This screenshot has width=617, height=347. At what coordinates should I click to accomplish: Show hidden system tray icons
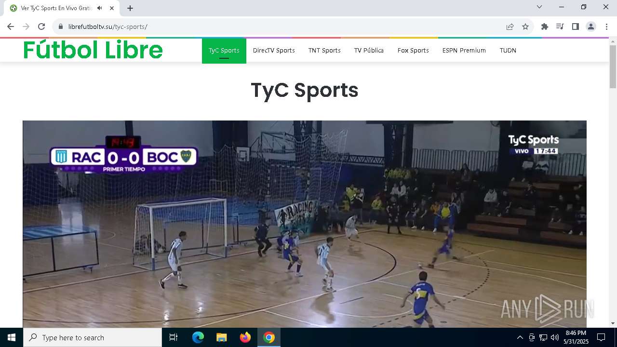click(520, 337)
